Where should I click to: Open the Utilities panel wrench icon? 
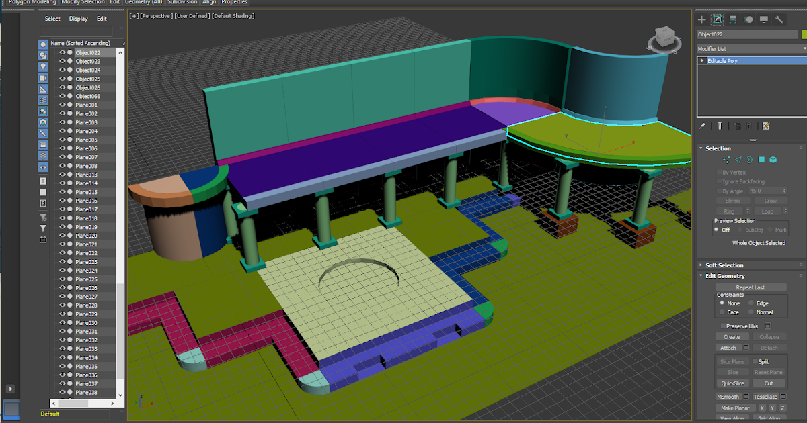[780, 19]
